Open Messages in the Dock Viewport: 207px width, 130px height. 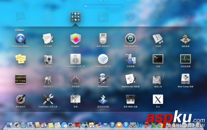[65, 125]
